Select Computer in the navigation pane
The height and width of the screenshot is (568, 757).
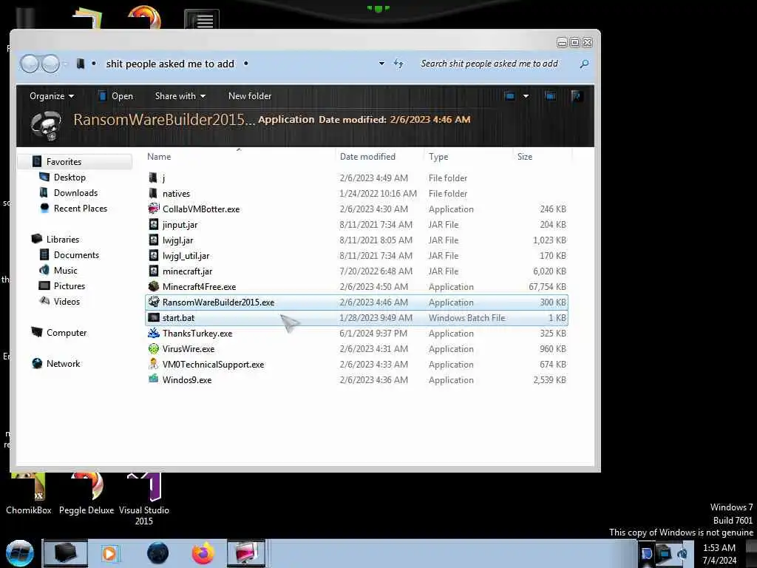point(66,332)
